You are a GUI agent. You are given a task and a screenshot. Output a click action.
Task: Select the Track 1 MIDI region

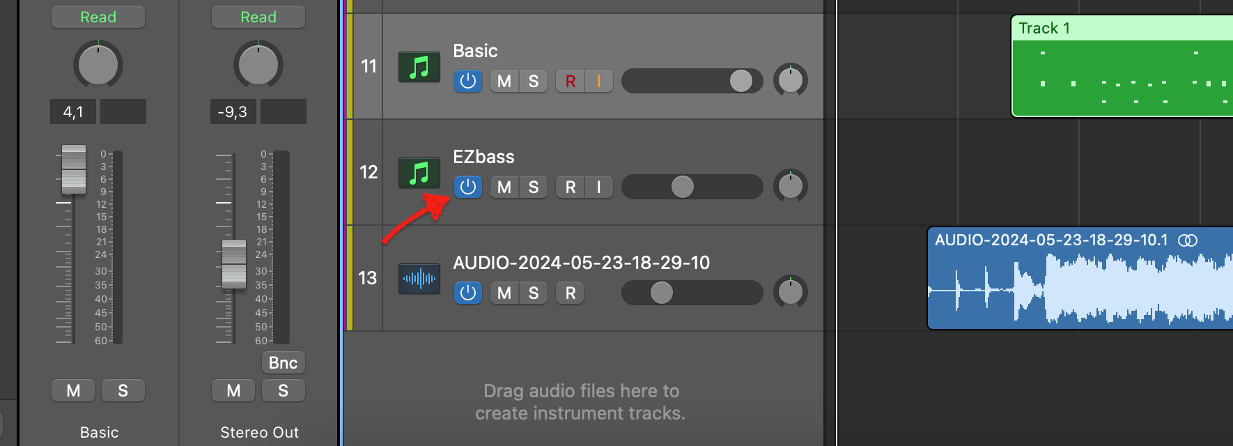pos(1122,66)
